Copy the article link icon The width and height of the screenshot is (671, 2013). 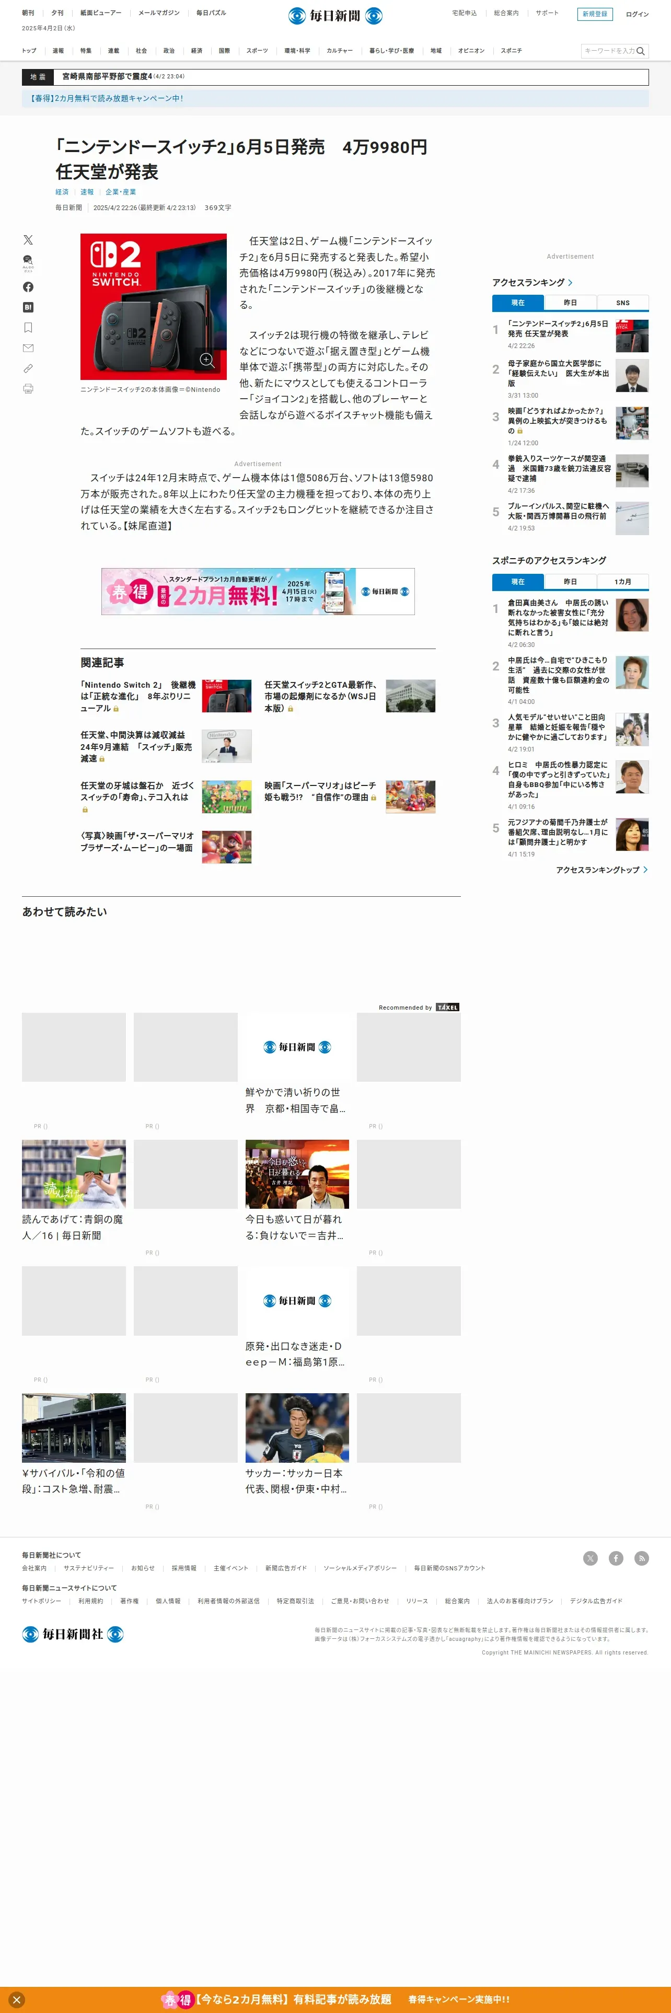point(28,368)
